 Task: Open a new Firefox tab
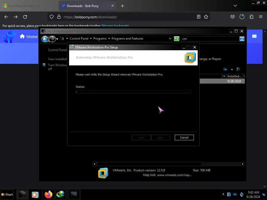tap(122, 6)
